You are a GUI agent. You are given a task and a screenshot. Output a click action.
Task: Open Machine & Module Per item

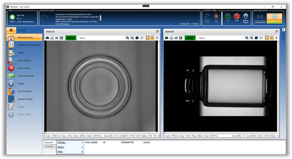24,45
